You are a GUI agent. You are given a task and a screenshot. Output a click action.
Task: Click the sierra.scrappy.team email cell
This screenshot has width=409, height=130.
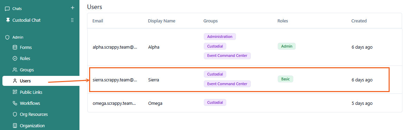(x=115, y=80)
